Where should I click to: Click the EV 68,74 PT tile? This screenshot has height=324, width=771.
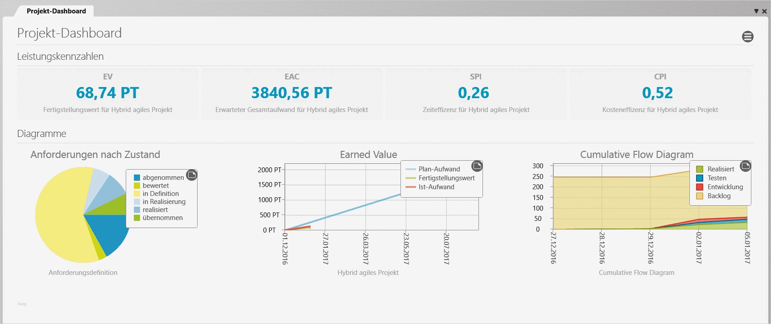click(x=107, y=94)
